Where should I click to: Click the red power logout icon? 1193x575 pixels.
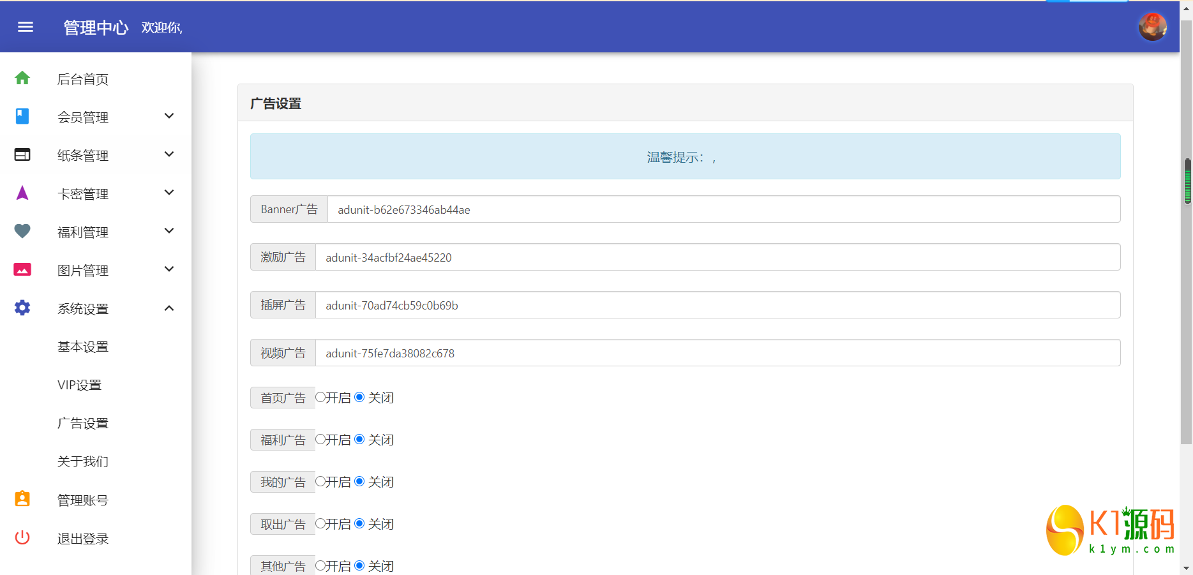pos(22,537)
